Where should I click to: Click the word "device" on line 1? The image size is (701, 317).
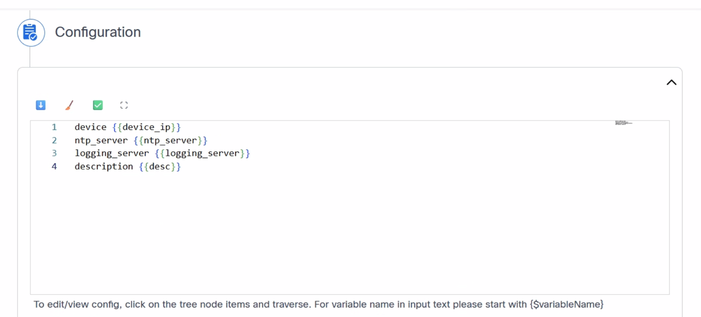click(90, 127)
